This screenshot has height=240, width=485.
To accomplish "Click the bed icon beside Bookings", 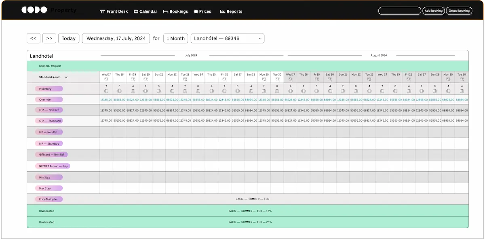I will (166, 12).
